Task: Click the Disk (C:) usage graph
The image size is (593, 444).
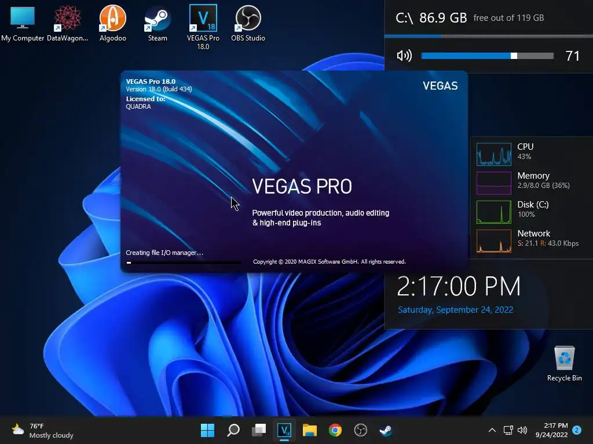Action: point(494,212)
